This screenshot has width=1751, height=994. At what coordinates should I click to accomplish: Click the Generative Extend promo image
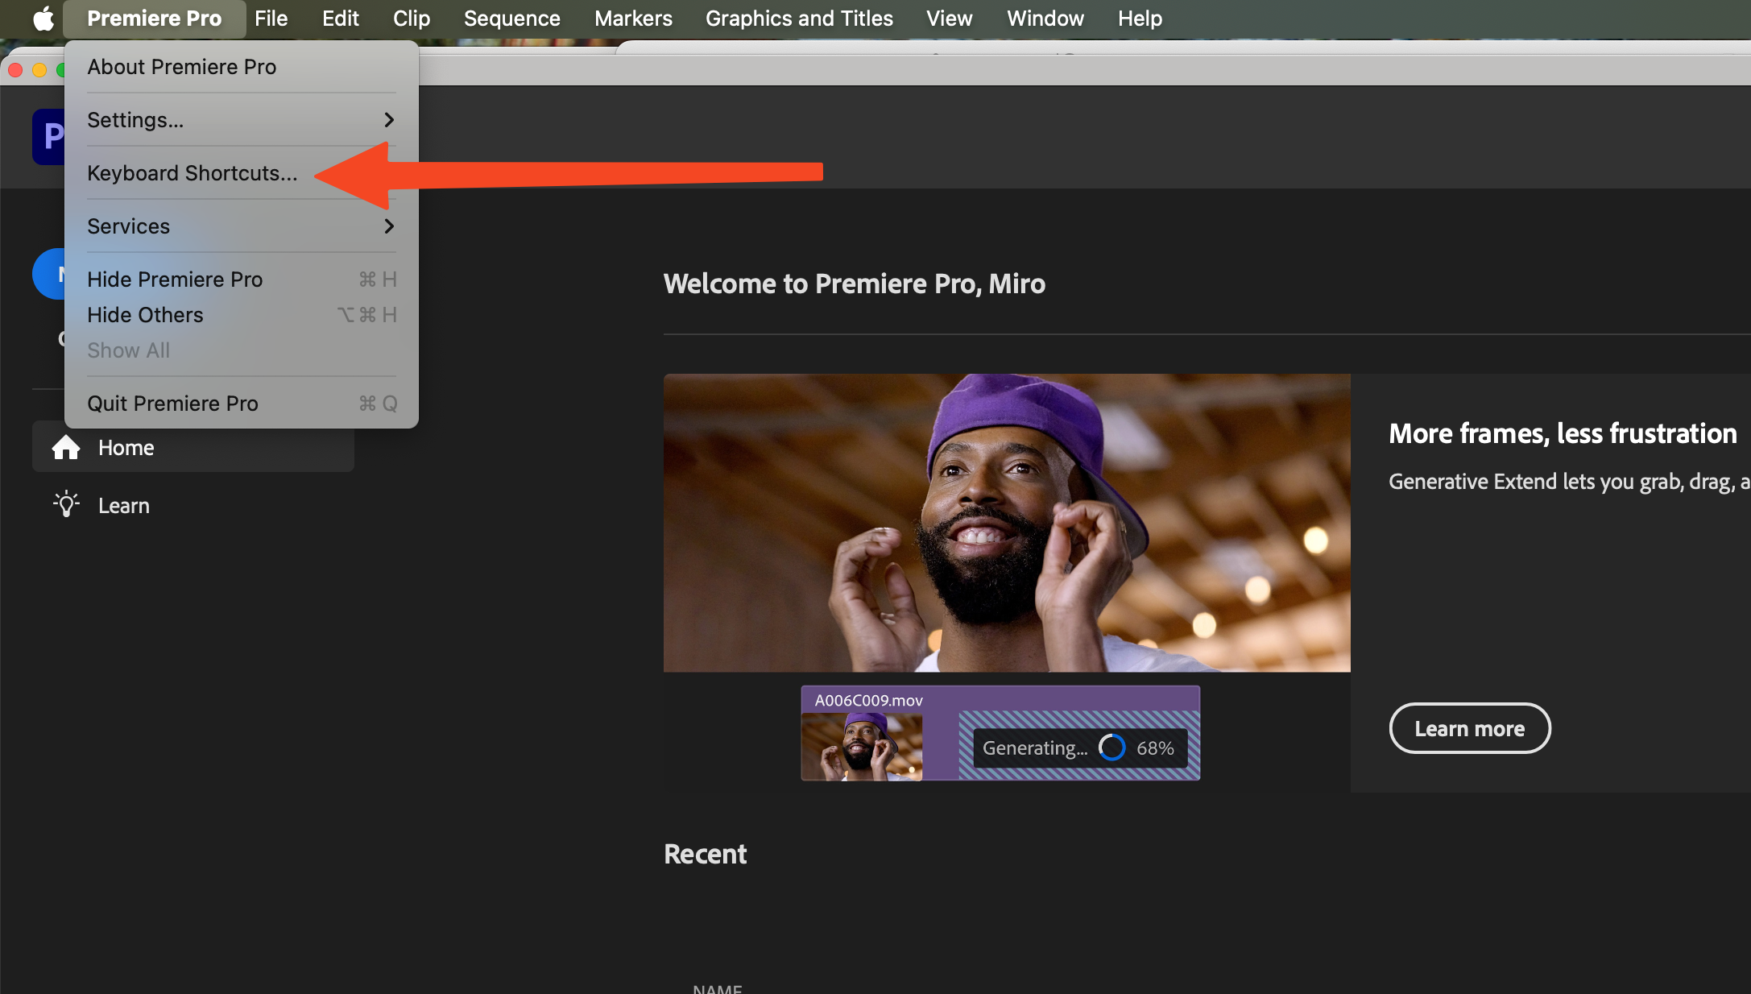(1007, 523)
